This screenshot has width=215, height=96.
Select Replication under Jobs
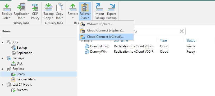point(24,53)
